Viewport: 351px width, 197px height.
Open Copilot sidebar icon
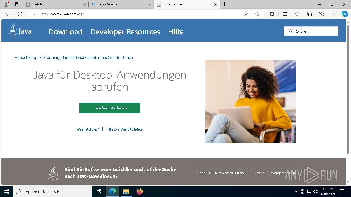click(x=345, y=14)
